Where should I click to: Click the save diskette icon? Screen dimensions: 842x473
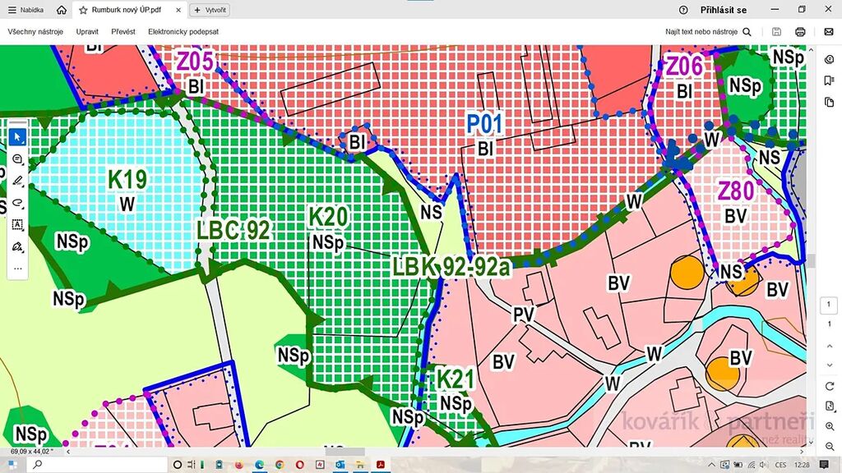coord(776,32)
